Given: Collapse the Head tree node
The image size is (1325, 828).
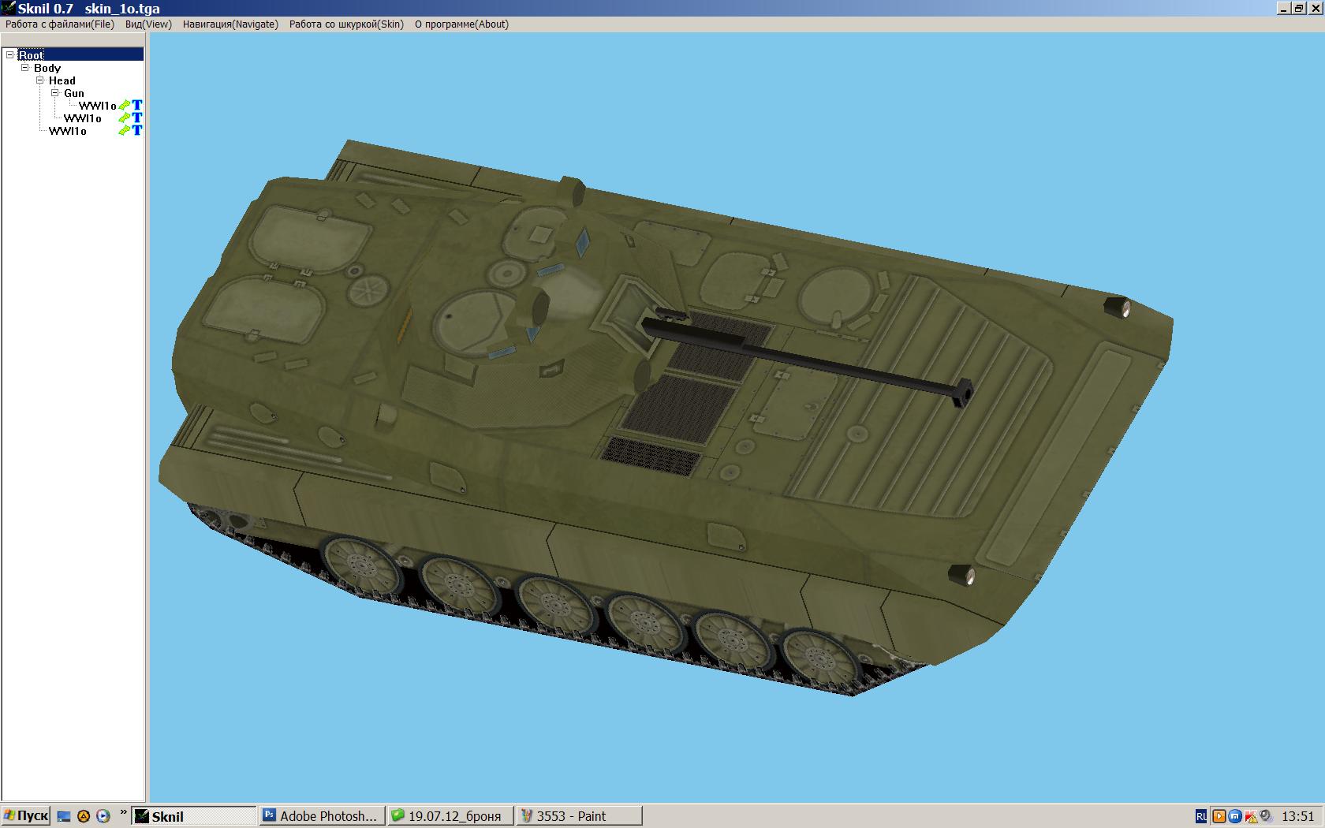Looking at the screenshot, I should tap(40, 80).
